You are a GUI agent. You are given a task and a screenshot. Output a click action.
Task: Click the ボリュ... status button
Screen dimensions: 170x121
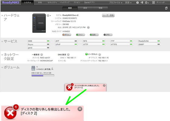pyautogui.click(x=66, y=35)
